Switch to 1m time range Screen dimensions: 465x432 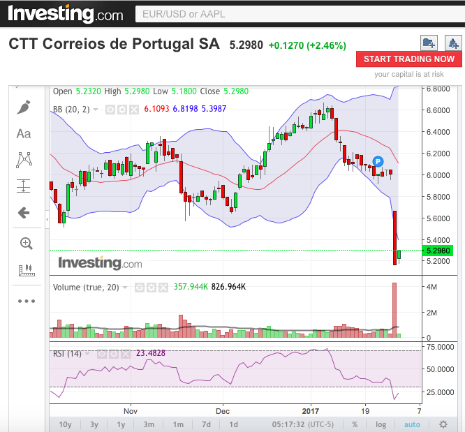tap(178, 424)
